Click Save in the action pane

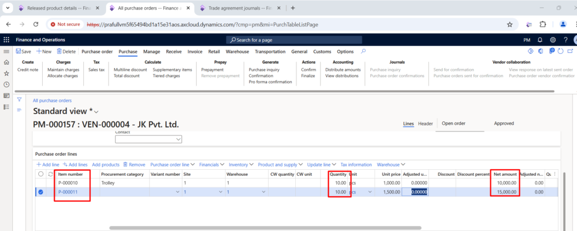[x=24, y=52]
